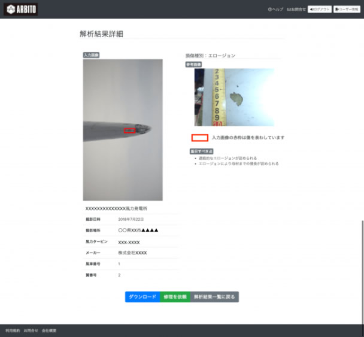The width and height of the screenshot is (364, 337).
Task: Open footer お問合せ link
Action: pyautogui.click(x=31, y=330)
